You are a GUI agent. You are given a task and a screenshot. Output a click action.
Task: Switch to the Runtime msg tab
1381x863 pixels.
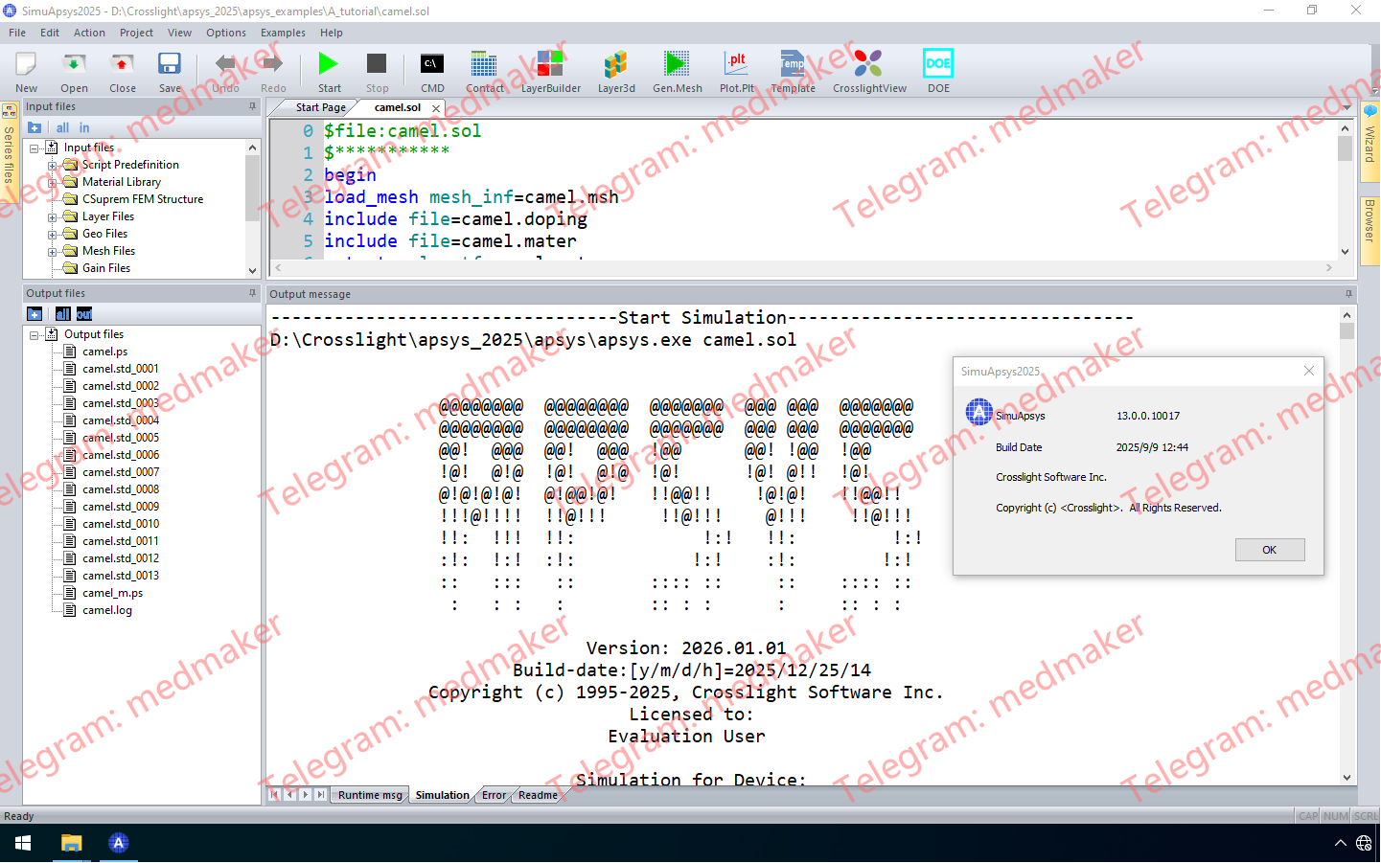tap(369, 795)
